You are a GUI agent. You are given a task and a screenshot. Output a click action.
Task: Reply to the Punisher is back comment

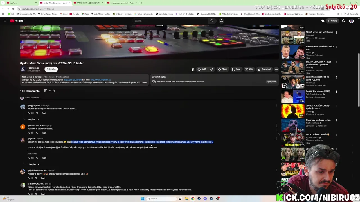click(x=44, y=133)
